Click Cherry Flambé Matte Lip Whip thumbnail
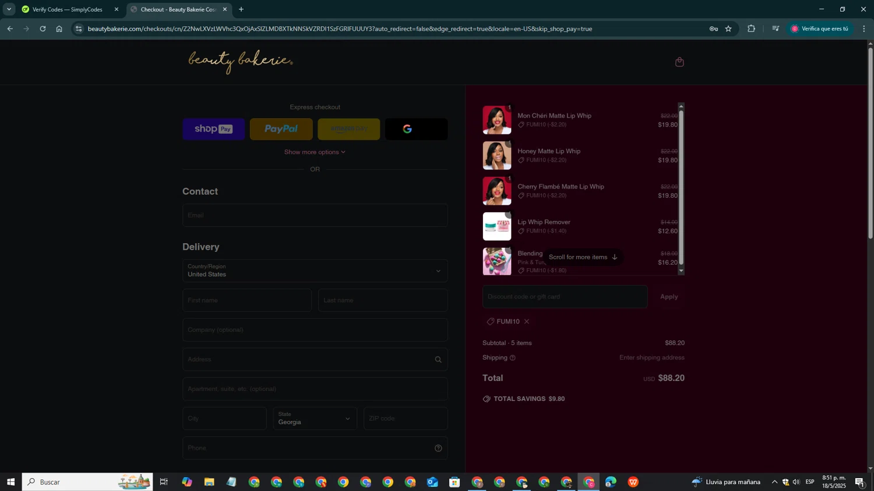 click(497, 191)
